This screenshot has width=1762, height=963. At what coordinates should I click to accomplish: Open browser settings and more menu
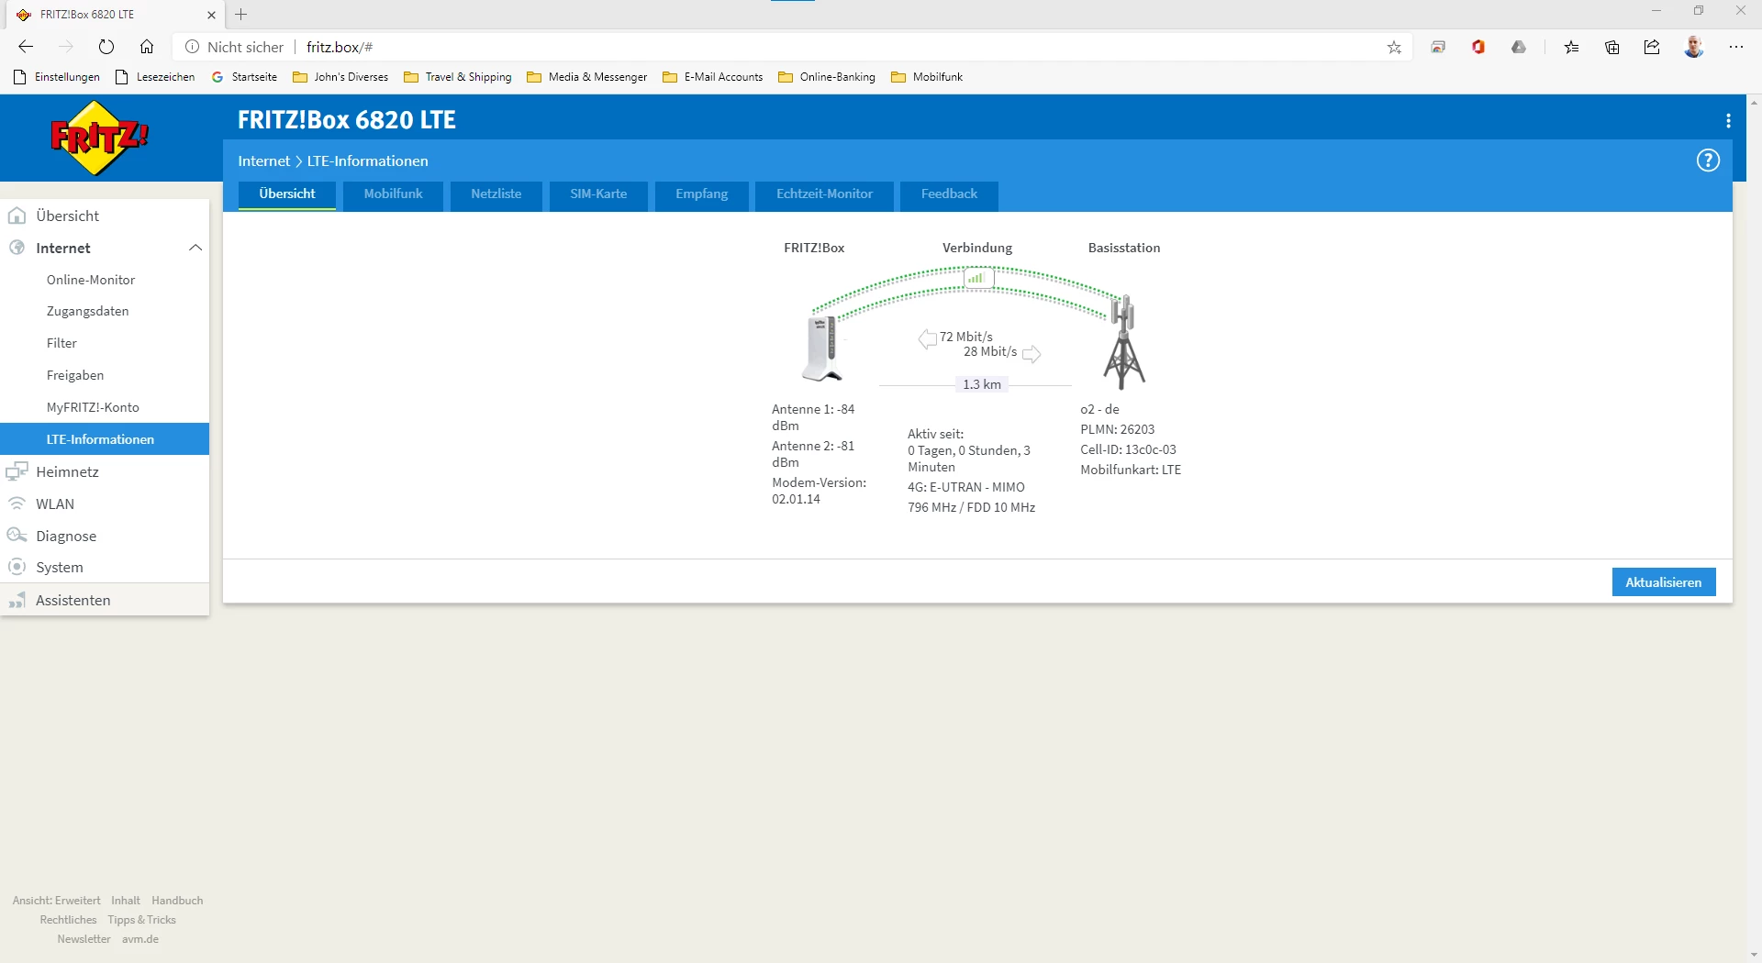pos(1736,47)
